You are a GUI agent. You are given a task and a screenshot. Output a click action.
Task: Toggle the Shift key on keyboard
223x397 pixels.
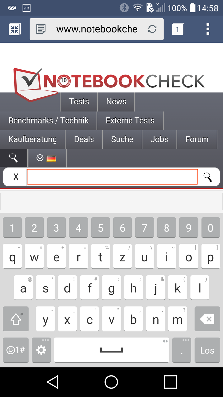16,319
